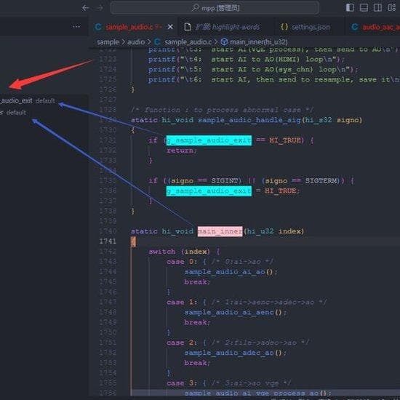Click highlighted g_sample_audio_exit on line 1731

point(209,140)
